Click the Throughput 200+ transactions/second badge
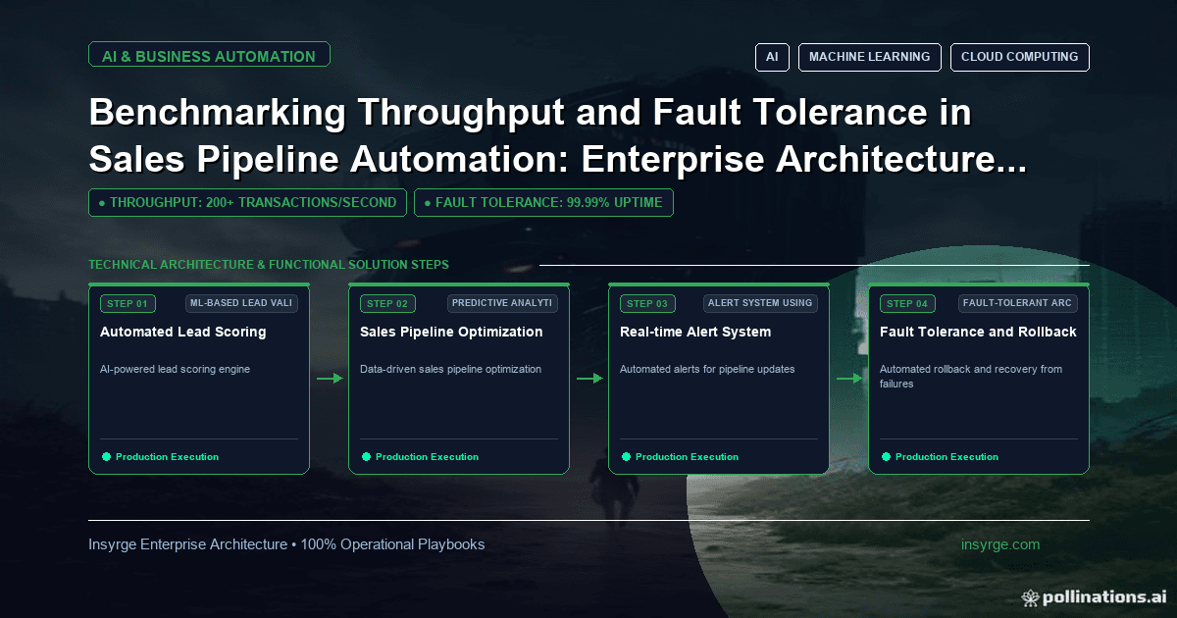This screenshot has width=1177, height=618. tap(247, 203)
